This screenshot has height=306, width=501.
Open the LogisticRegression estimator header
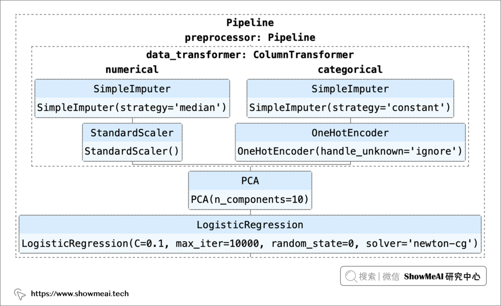click(x=250, y=225)
